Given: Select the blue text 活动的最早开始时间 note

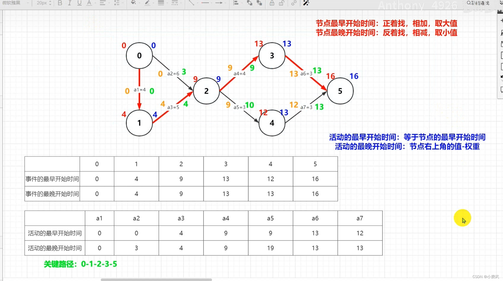Looking at the screenshot, I should (x=407, y=137).
